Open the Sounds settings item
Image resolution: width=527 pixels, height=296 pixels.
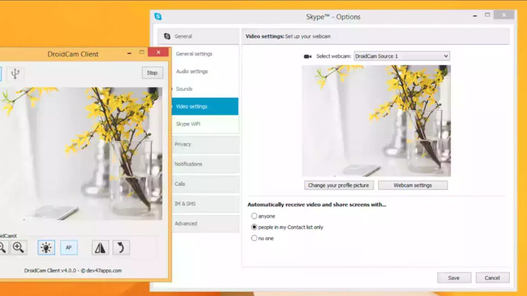click(x=184, y=89)
